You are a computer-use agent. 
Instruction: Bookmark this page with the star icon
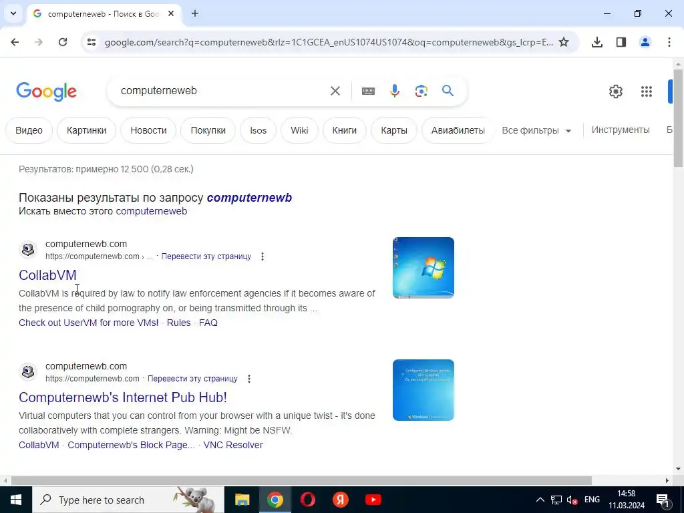pyautogui.click(x=564, y=42)
